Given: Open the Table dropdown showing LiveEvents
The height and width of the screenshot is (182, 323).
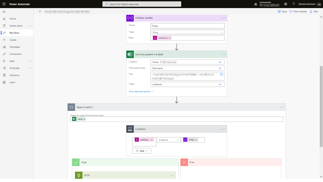Looking at the screenshot, I should point(188,84).
